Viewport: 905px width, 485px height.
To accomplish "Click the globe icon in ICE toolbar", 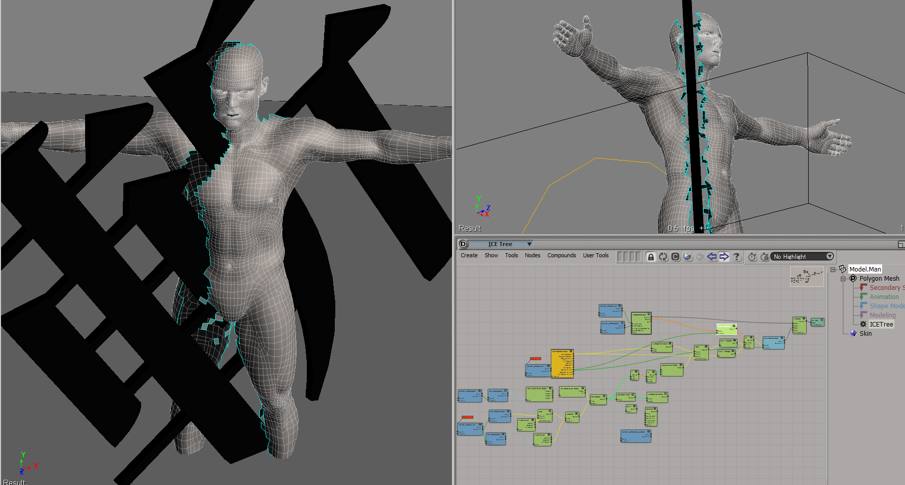I will (687, 257).
